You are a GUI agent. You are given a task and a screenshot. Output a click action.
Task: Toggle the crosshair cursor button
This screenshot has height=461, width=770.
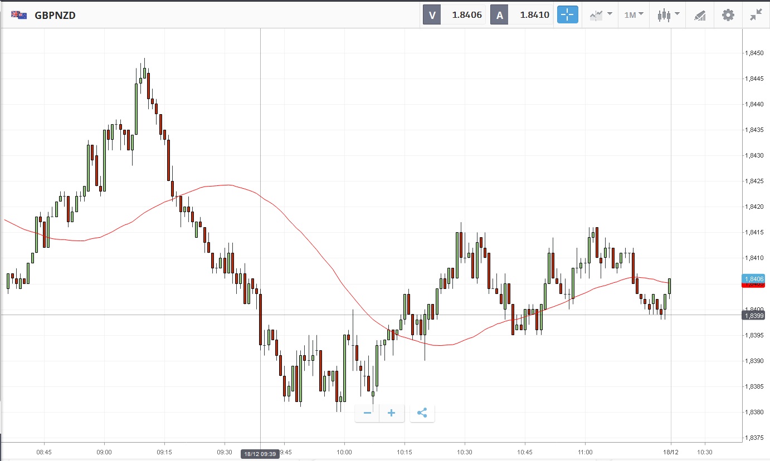pos(568,15)
